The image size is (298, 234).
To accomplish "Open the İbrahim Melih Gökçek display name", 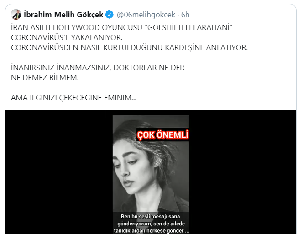I will point(63,15).
